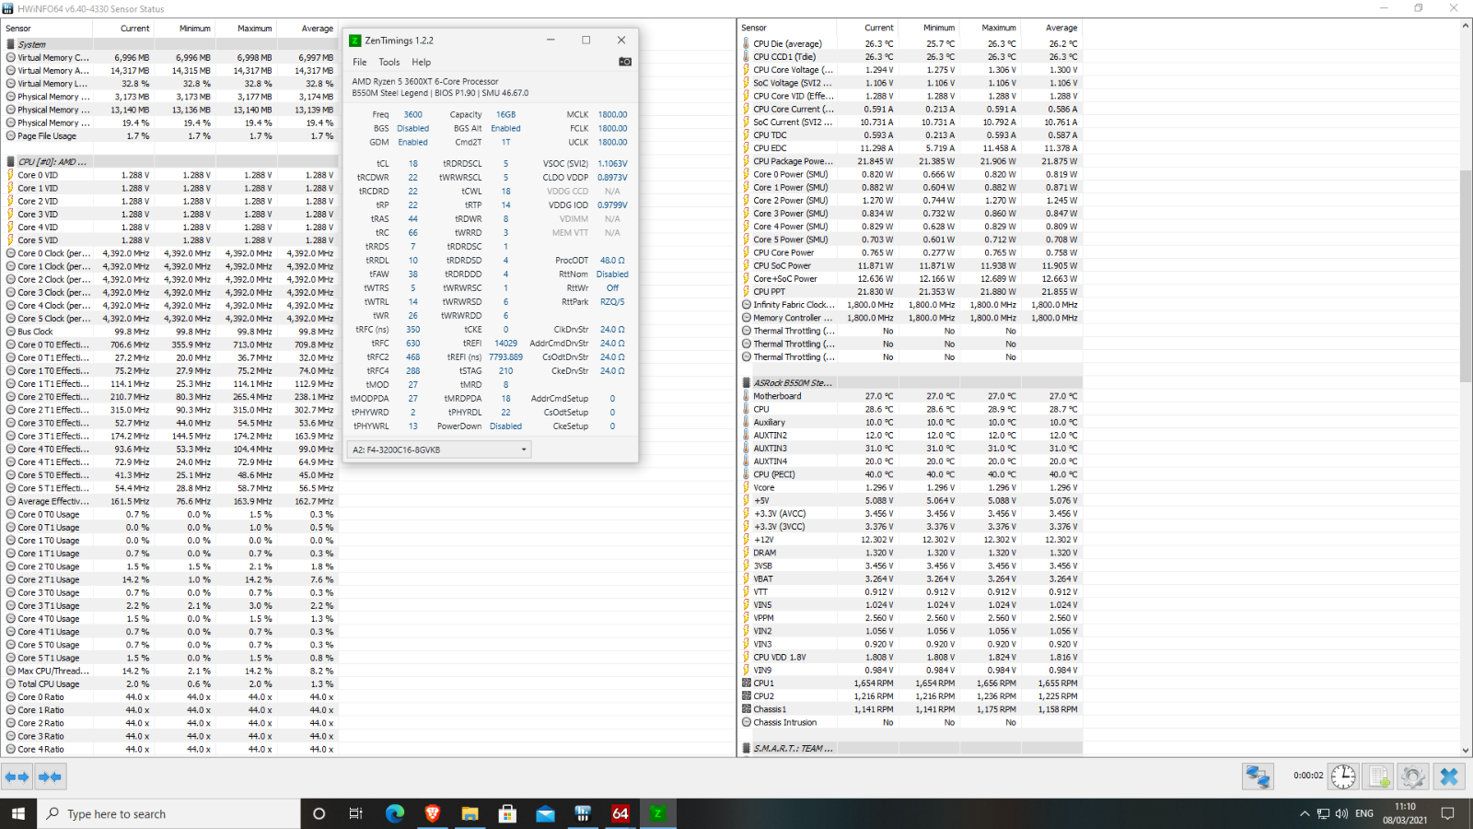The height and width of the screenshot is (829, 1473).
Task: Open network status tray icon
Action: tap(1323, 813)
